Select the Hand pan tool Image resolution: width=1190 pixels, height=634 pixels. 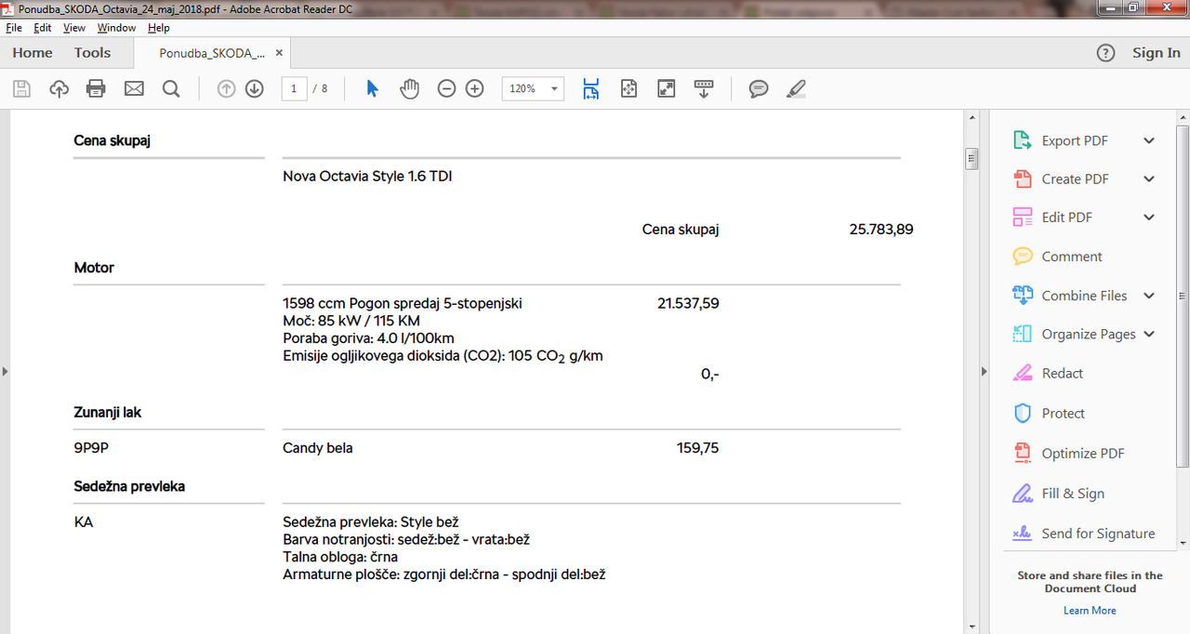(409, 89)
